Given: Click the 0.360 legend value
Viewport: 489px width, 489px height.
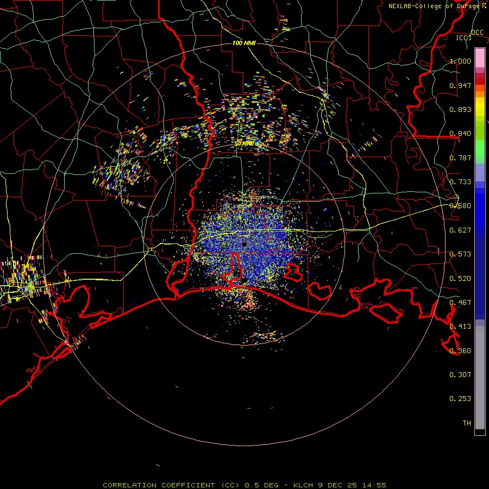Looking at the screenshot, I should pyautogui.click(x=460, y=351).
